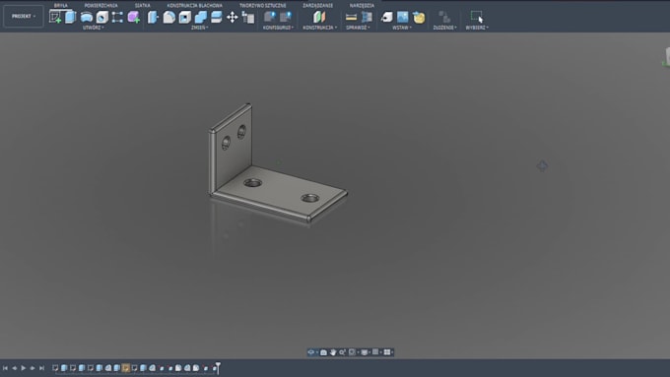Click the Orbit navigation icon
This screenshot has height=377, width=670.
pos(311,352)
